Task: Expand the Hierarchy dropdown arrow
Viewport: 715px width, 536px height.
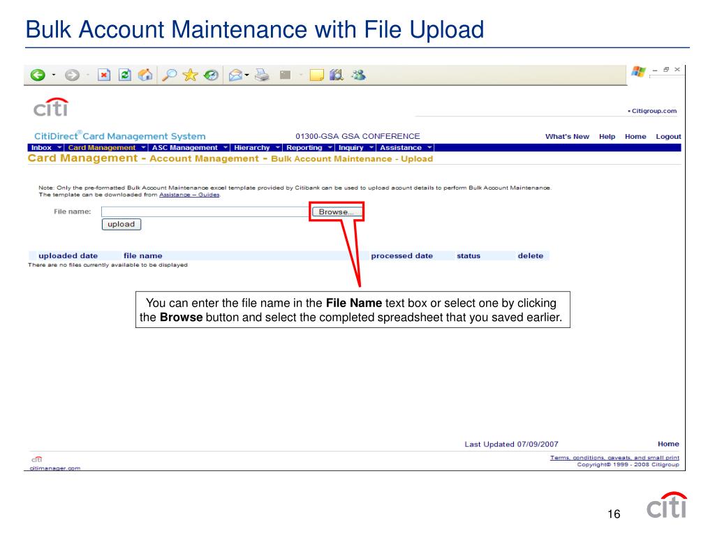Action: pyautogui.click(x=278, y=148)
